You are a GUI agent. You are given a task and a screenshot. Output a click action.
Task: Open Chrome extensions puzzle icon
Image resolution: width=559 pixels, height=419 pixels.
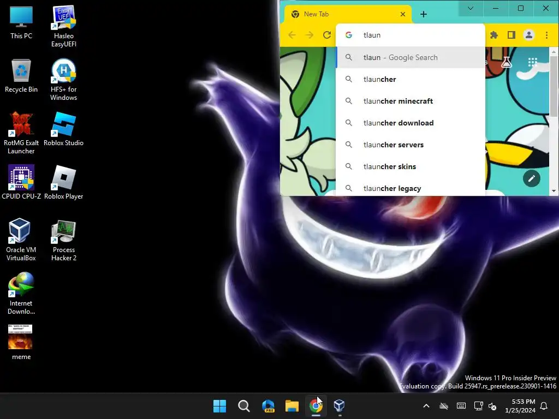pyautogui.click(x=494, y=35)
